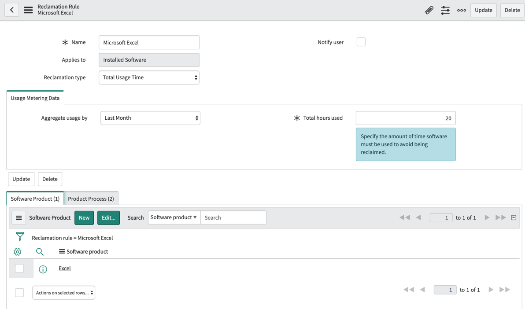Screen dimensions: 525x309
Task: Go to previous page in top pagination
Action: click(418, 217)
